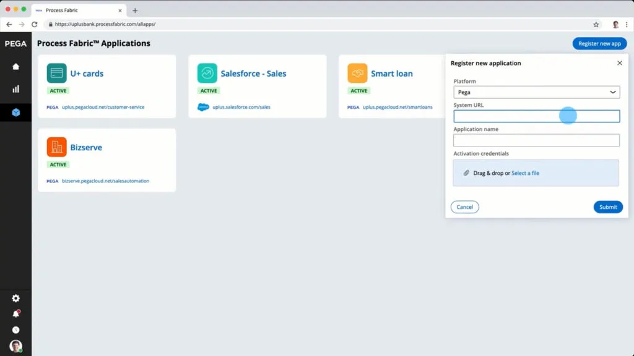The image size is (634, 356).
Task: Click the PEGA logo on Smart loan card
Action: coord(353,108)
